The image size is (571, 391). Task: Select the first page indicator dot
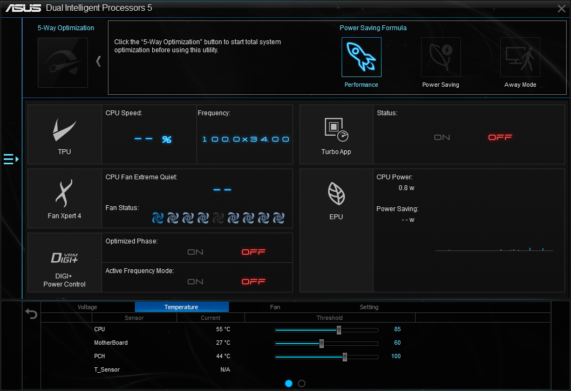pos(289,383)
